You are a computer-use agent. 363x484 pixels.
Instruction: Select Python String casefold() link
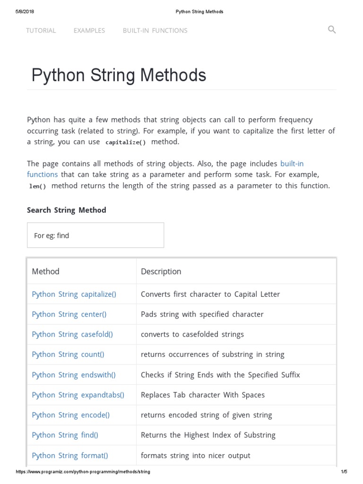point(72,334)
